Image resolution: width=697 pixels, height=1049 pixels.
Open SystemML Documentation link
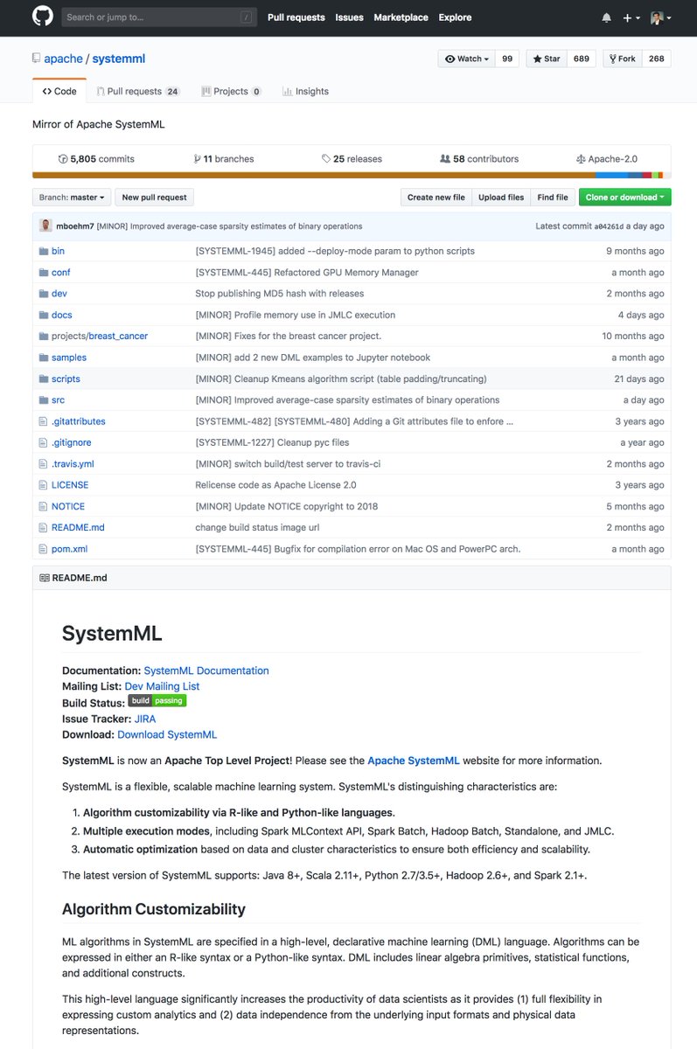[x=206, y=670]
